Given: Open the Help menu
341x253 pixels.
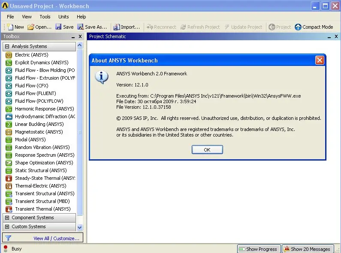Looking at the screenshot, I should coord(81,17).
